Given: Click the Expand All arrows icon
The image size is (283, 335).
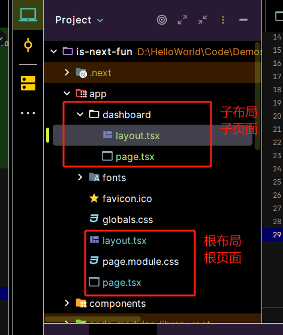Looking at the screenshot, I should pyautogui.click(x=182, y=20).
